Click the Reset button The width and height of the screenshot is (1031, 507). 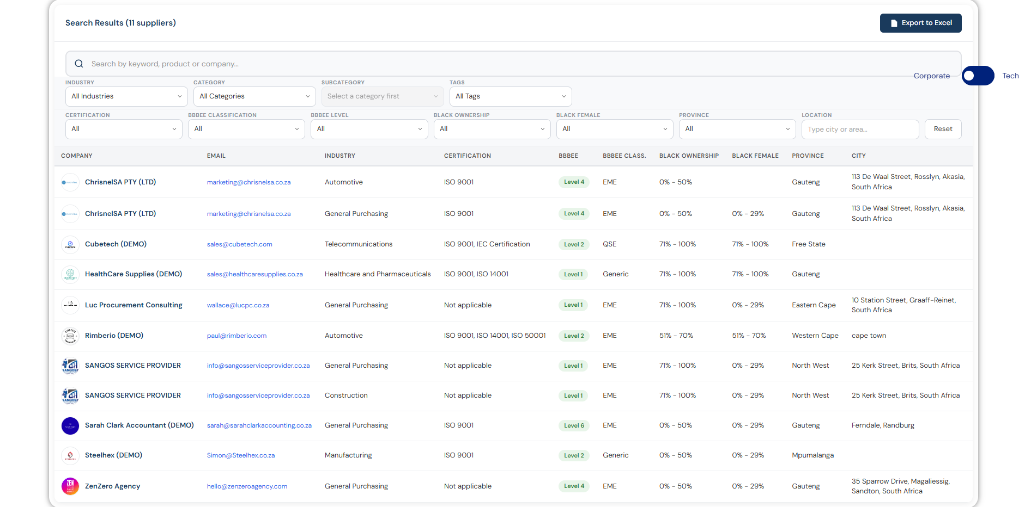coord(943,129)
